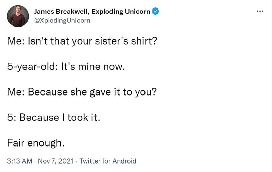
Task: Open James Breakwell's profile picture
Action: (18, 16)
